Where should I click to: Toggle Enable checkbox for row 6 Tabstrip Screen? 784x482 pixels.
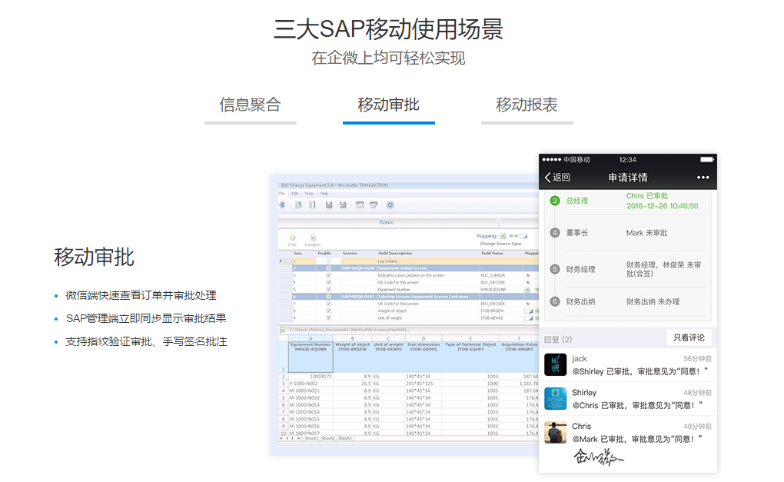point(328,297)
